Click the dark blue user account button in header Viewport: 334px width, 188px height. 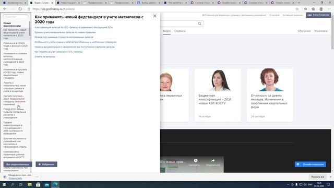click(x=318, y=15)
